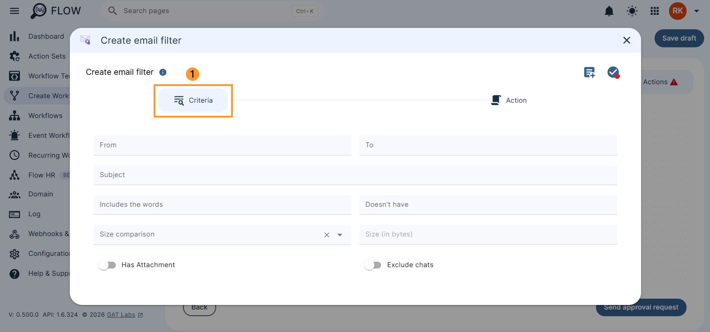
Task: Open the notifications bell
Action: (609, 11)
